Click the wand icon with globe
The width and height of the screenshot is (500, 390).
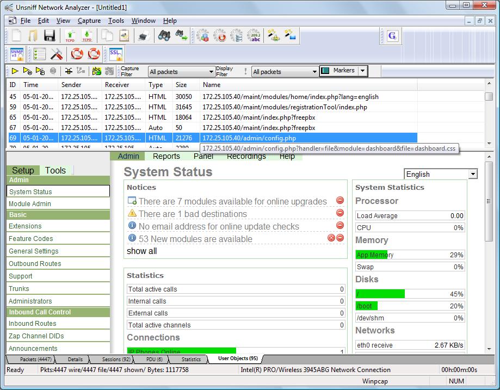point(274,35)
